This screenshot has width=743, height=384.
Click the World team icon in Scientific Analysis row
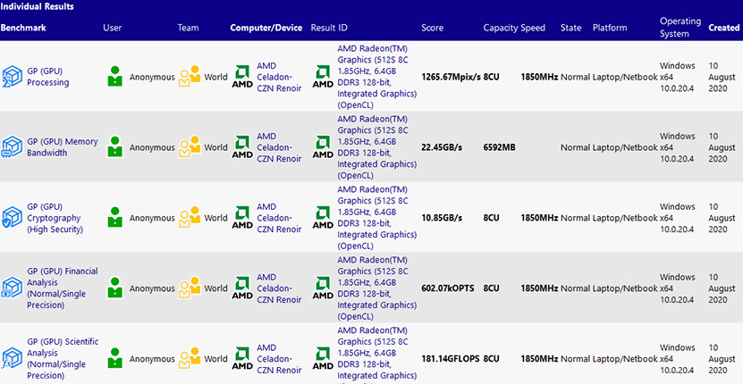pos(190,358)
